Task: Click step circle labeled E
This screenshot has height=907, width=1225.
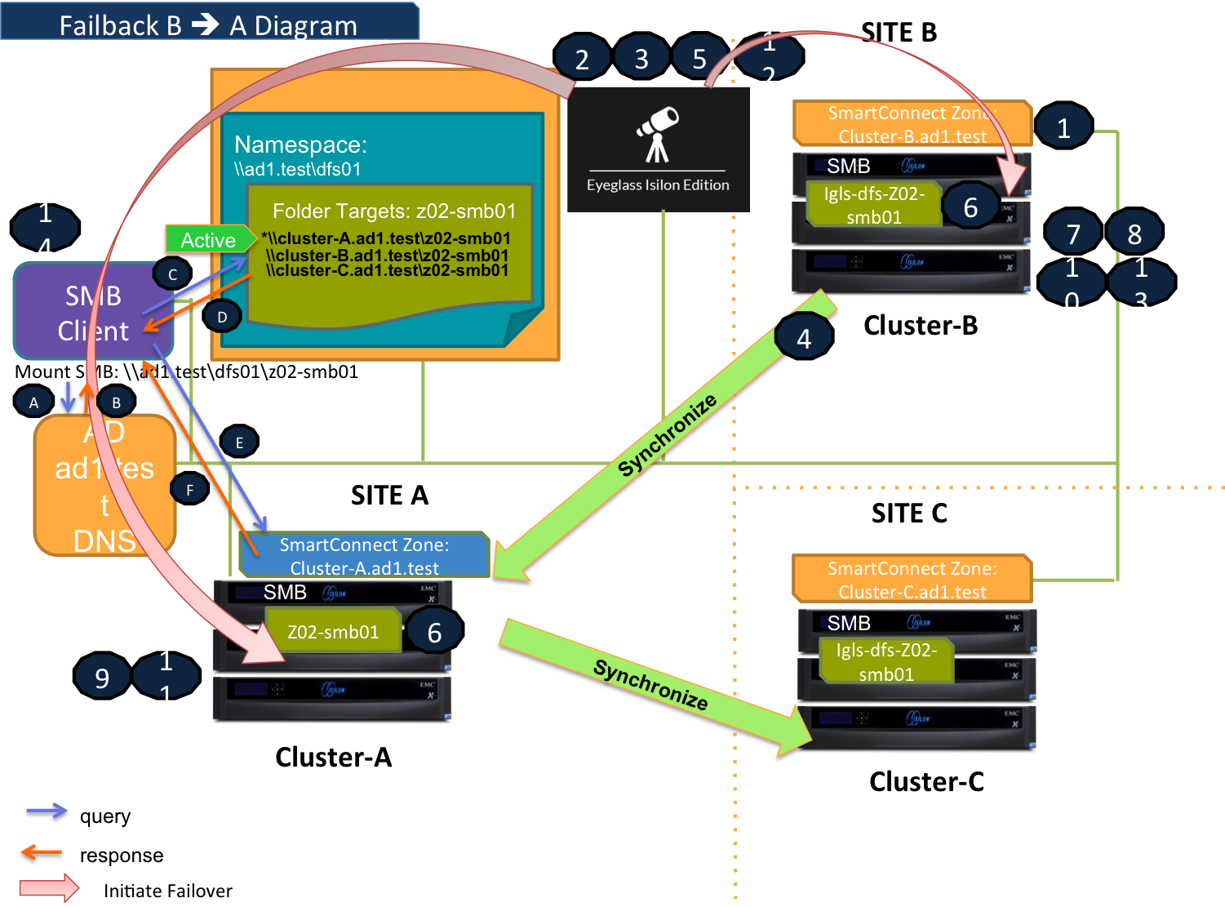Action: 239,442
